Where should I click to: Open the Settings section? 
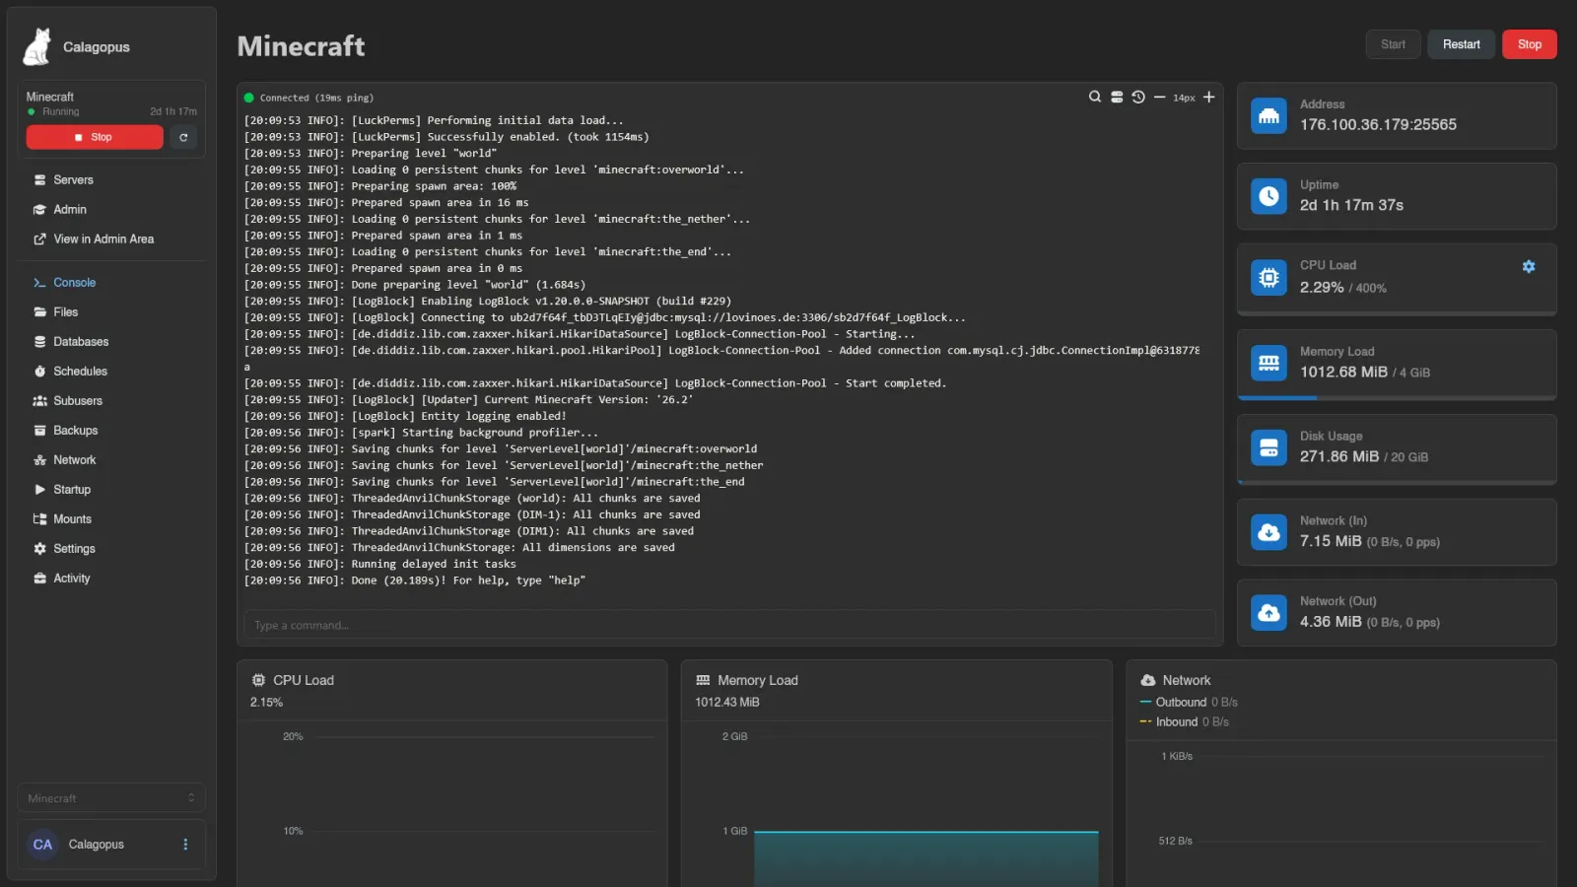(x=111, y=549)
